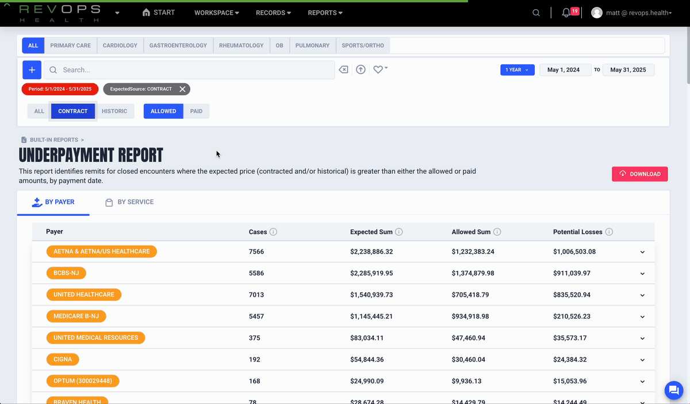Click UNITED HEALTHCARE payer tag

(84, 294)
